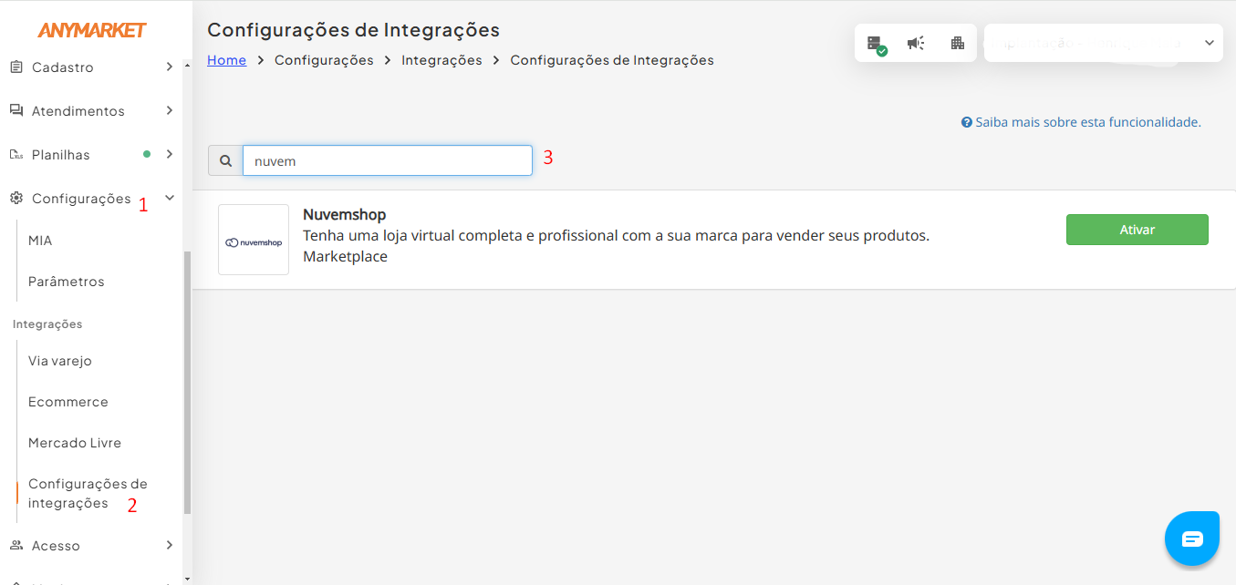The height and width of the screenshot is (585, 1236).
Task: Open the server status icon with green check
Action: point(877,44)
